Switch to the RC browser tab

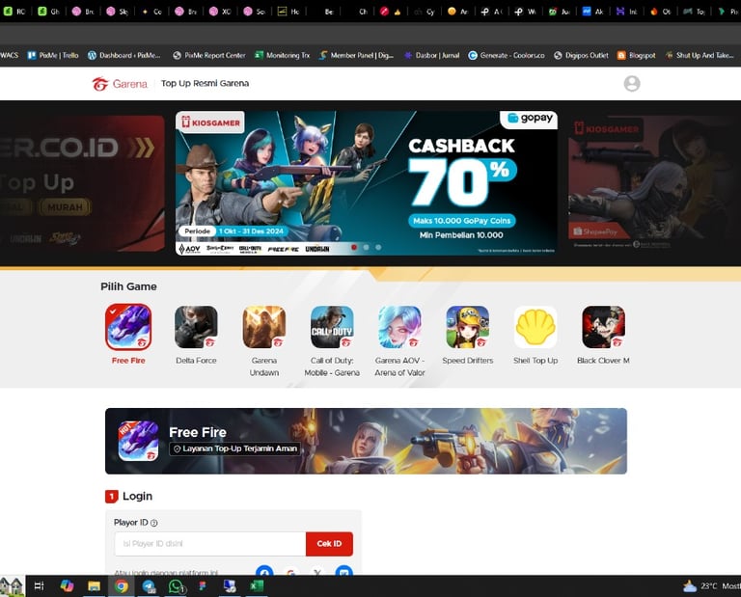click(14, 12)
